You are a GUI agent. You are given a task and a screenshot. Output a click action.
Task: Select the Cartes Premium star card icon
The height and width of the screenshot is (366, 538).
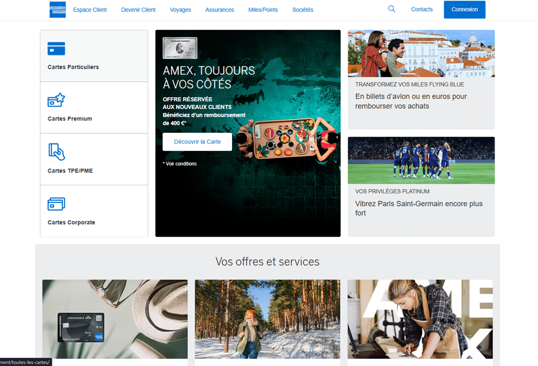[x=56, y=101]
